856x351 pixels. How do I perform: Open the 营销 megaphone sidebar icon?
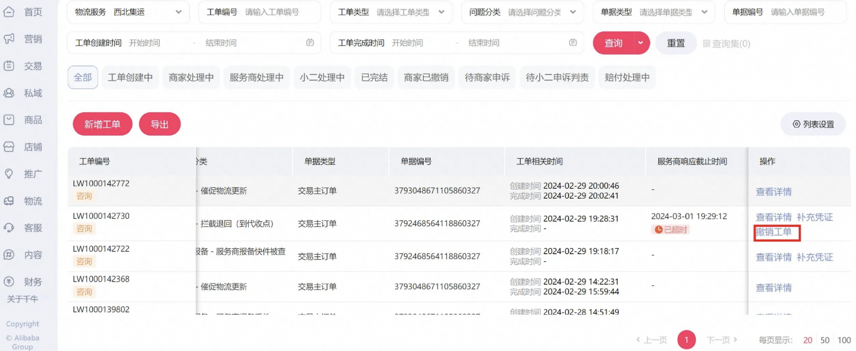click(9, 39)
